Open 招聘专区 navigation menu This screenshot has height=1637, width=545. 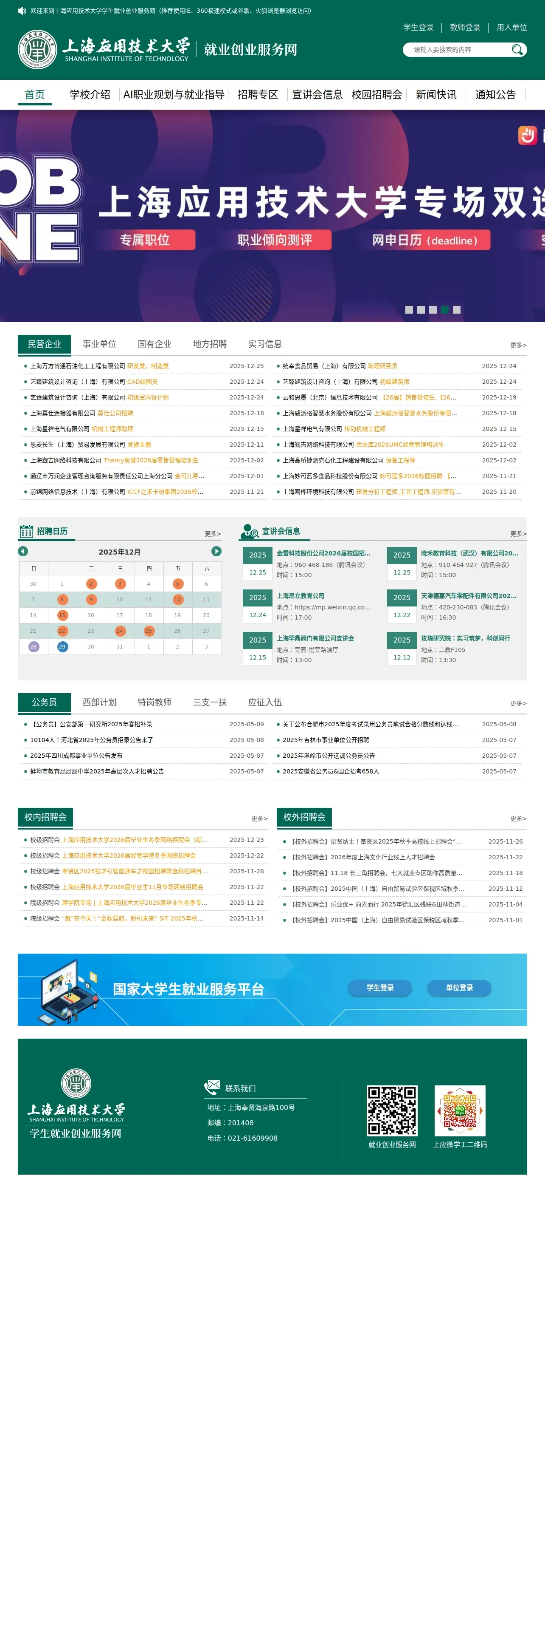[258, 95]
